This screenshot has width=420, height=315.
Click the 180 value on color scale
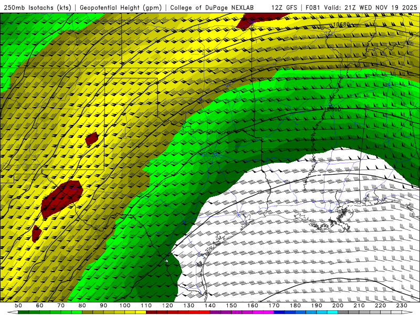(296, 306)
